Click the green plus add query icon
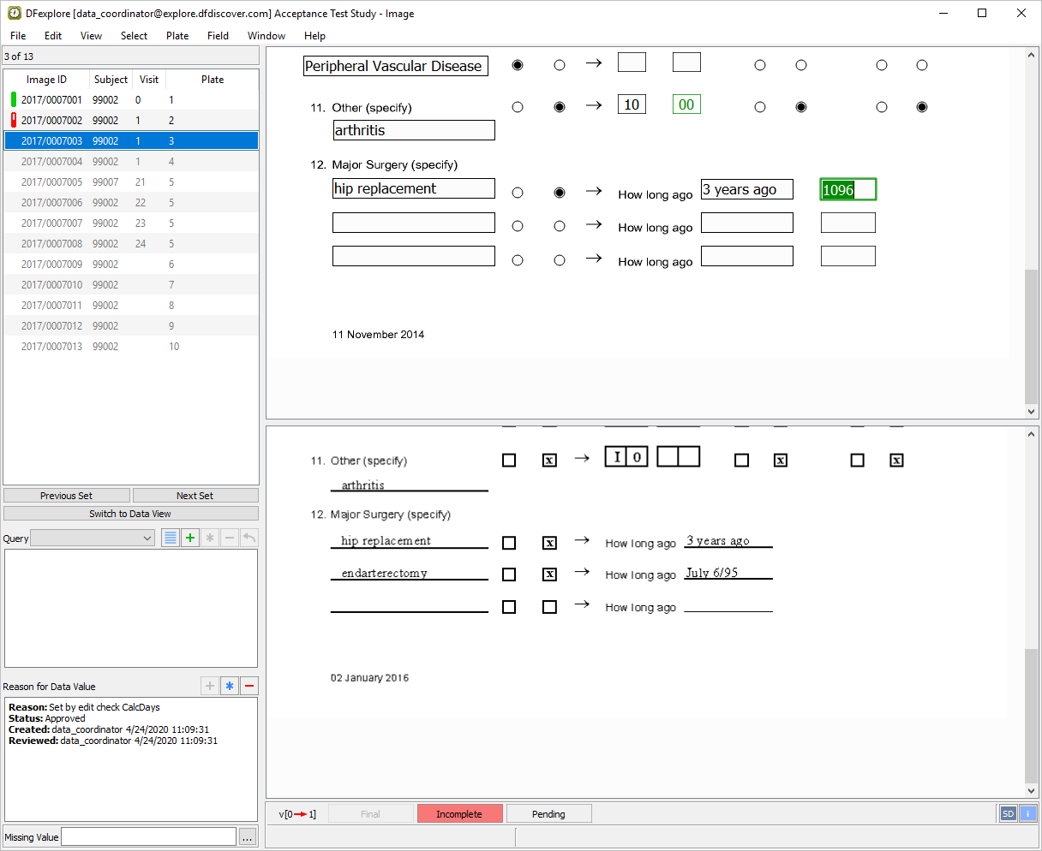The width and height of the screenshot is (1042, 851). click(190, 539)
